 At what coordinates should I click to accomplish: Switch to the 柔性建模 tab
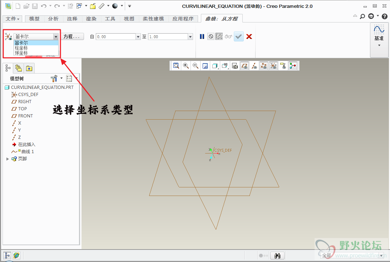(153, 19)
